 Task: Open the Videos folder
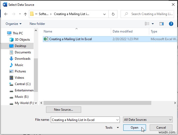tap(17, 78)
